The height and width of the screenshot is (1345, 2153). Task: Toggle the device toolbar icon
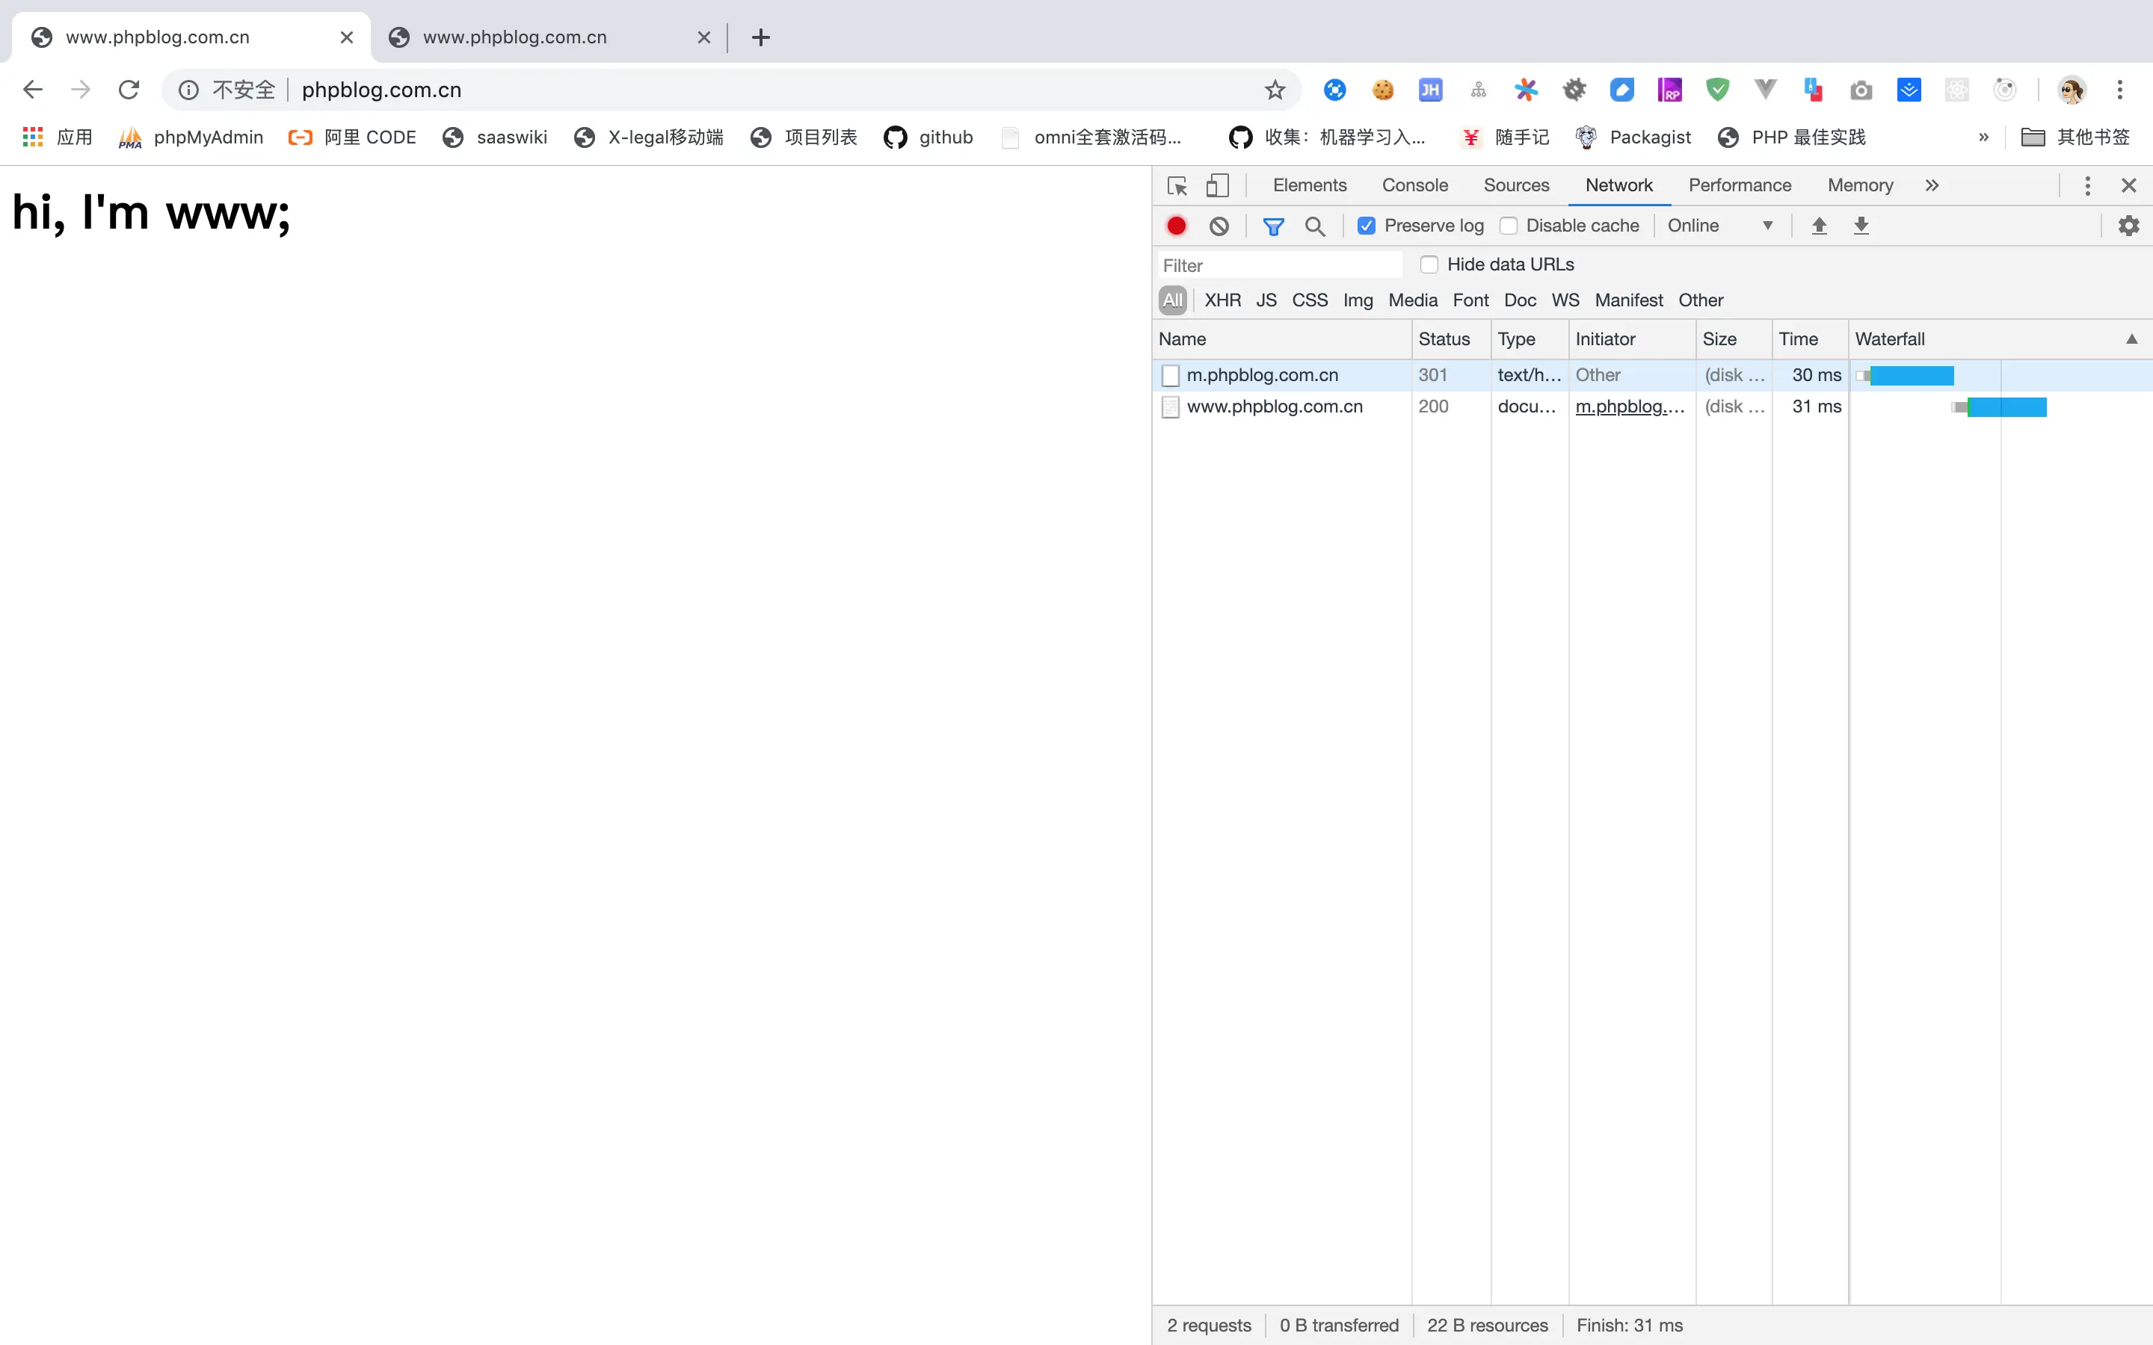(x=1217, y=186)
